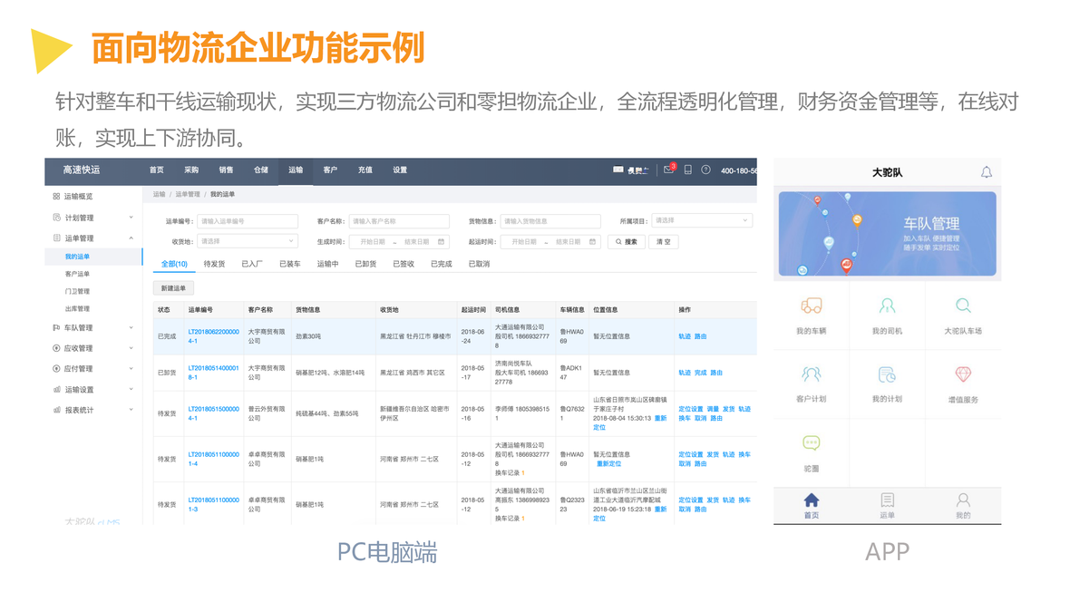Click the 高速快运 logo text

(82, 170)
